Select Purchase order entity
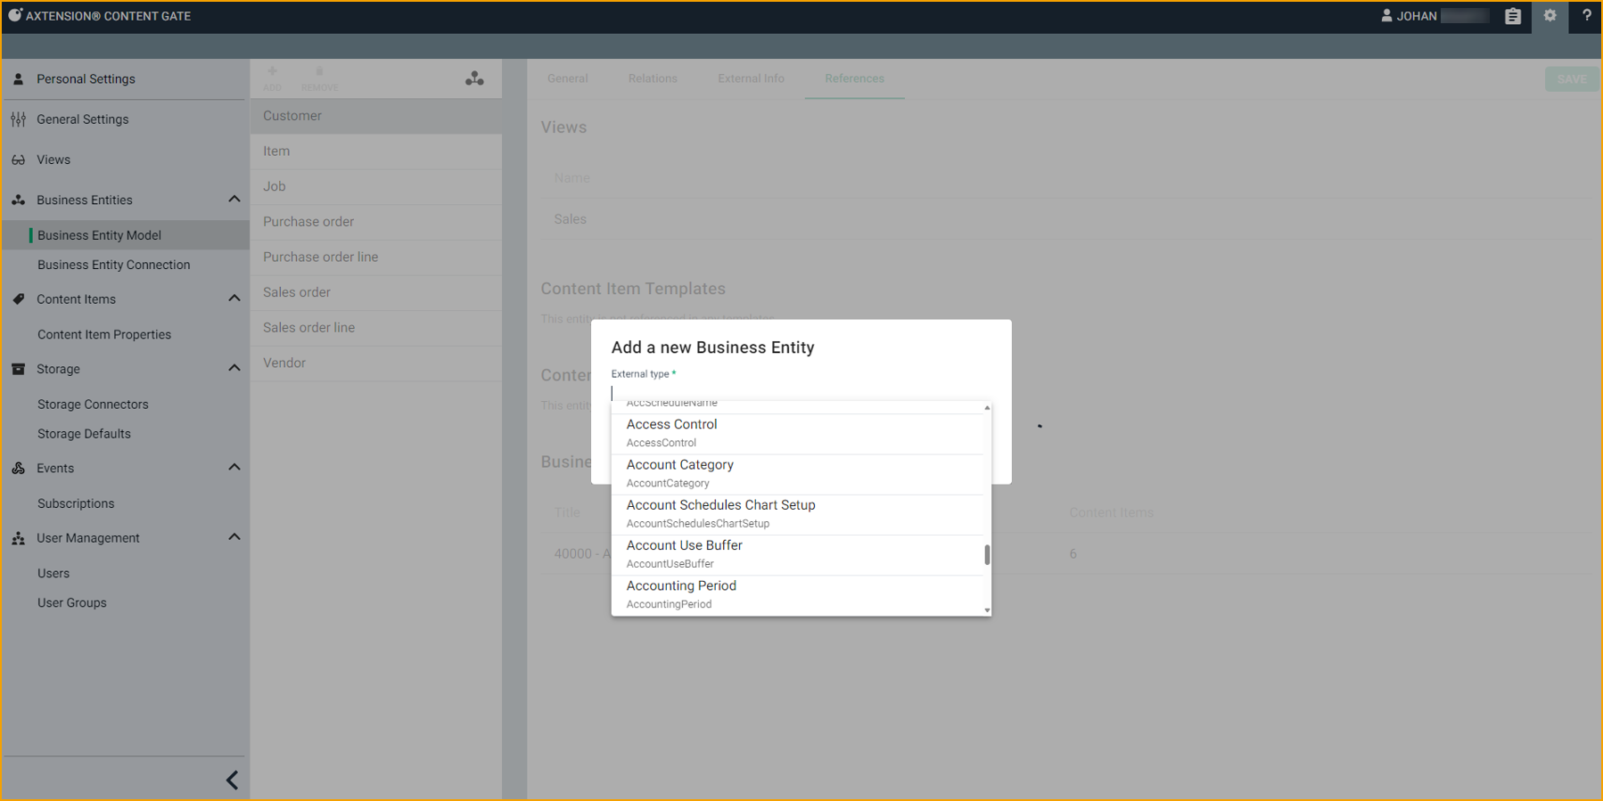Screen dimensions: 1603x801 [x=376, y=222]
